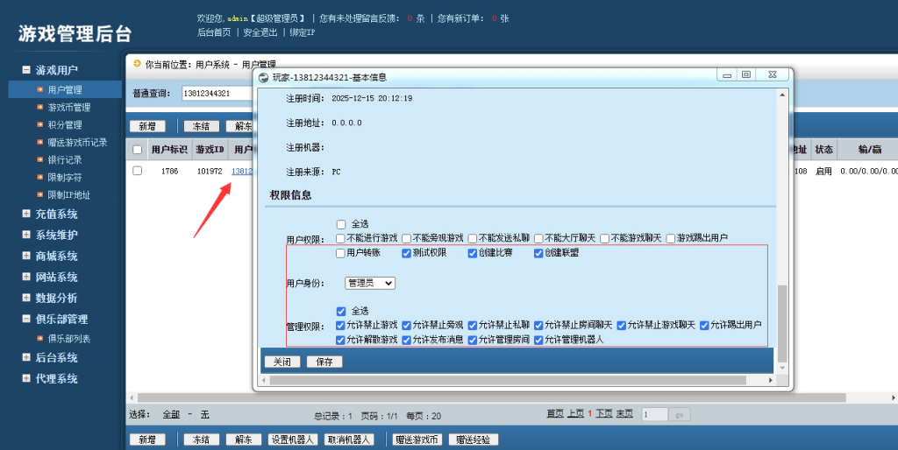The width and height of the screenshot is (898, 450).
Task: Check 不能游戏聊天 permission
Action: [x=605, y=238]
